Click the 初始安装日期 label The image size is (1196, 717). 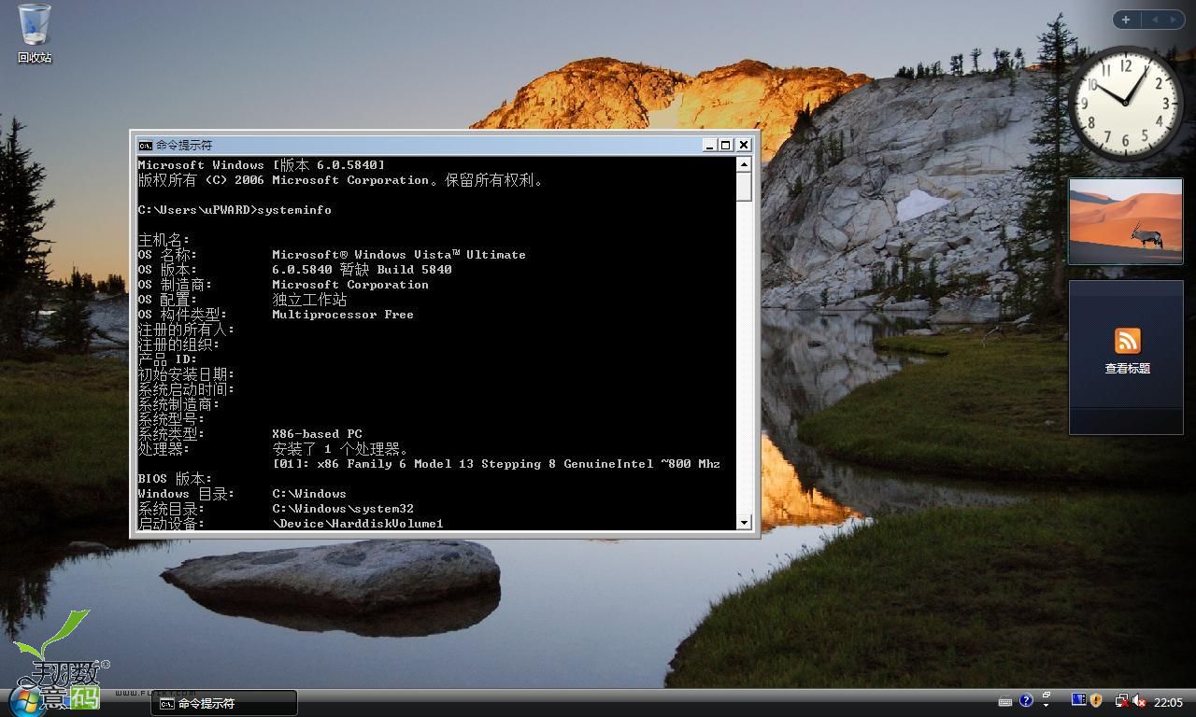click(187, 374)
